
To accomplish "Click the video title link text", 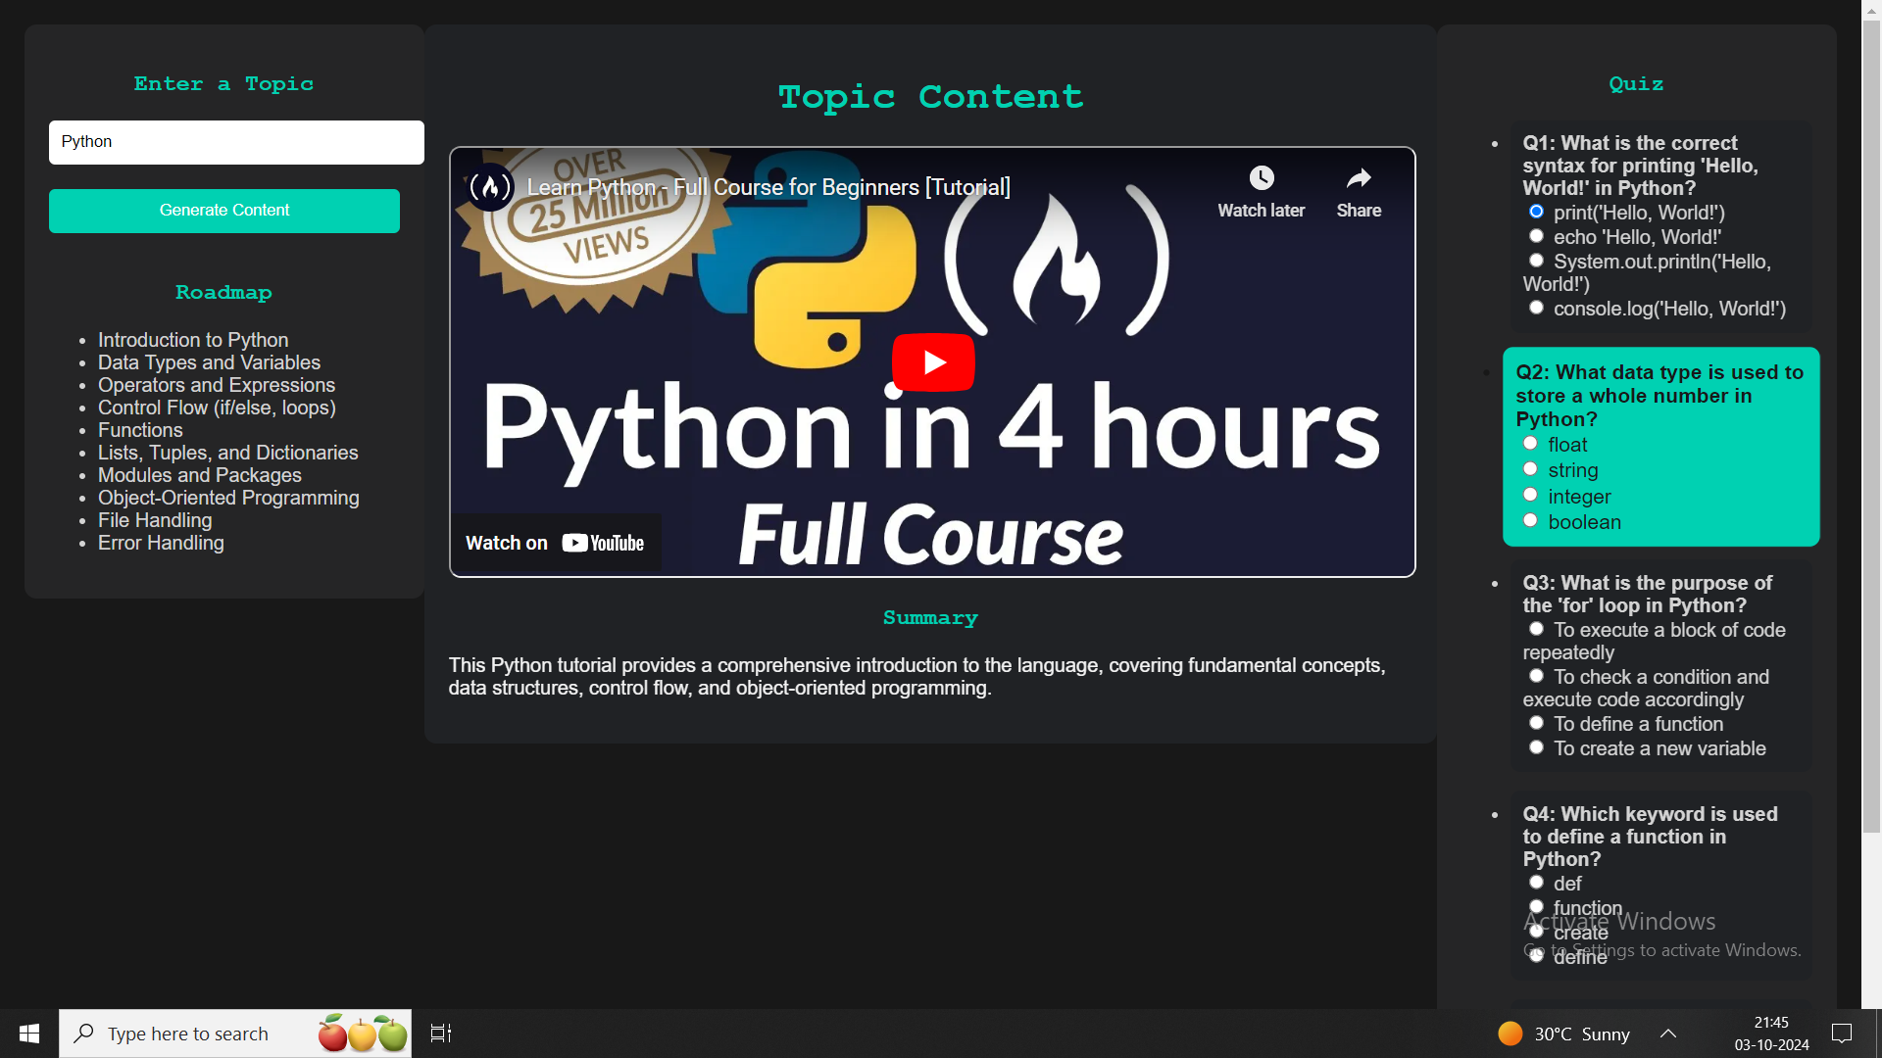I will (x=768, y=187).
